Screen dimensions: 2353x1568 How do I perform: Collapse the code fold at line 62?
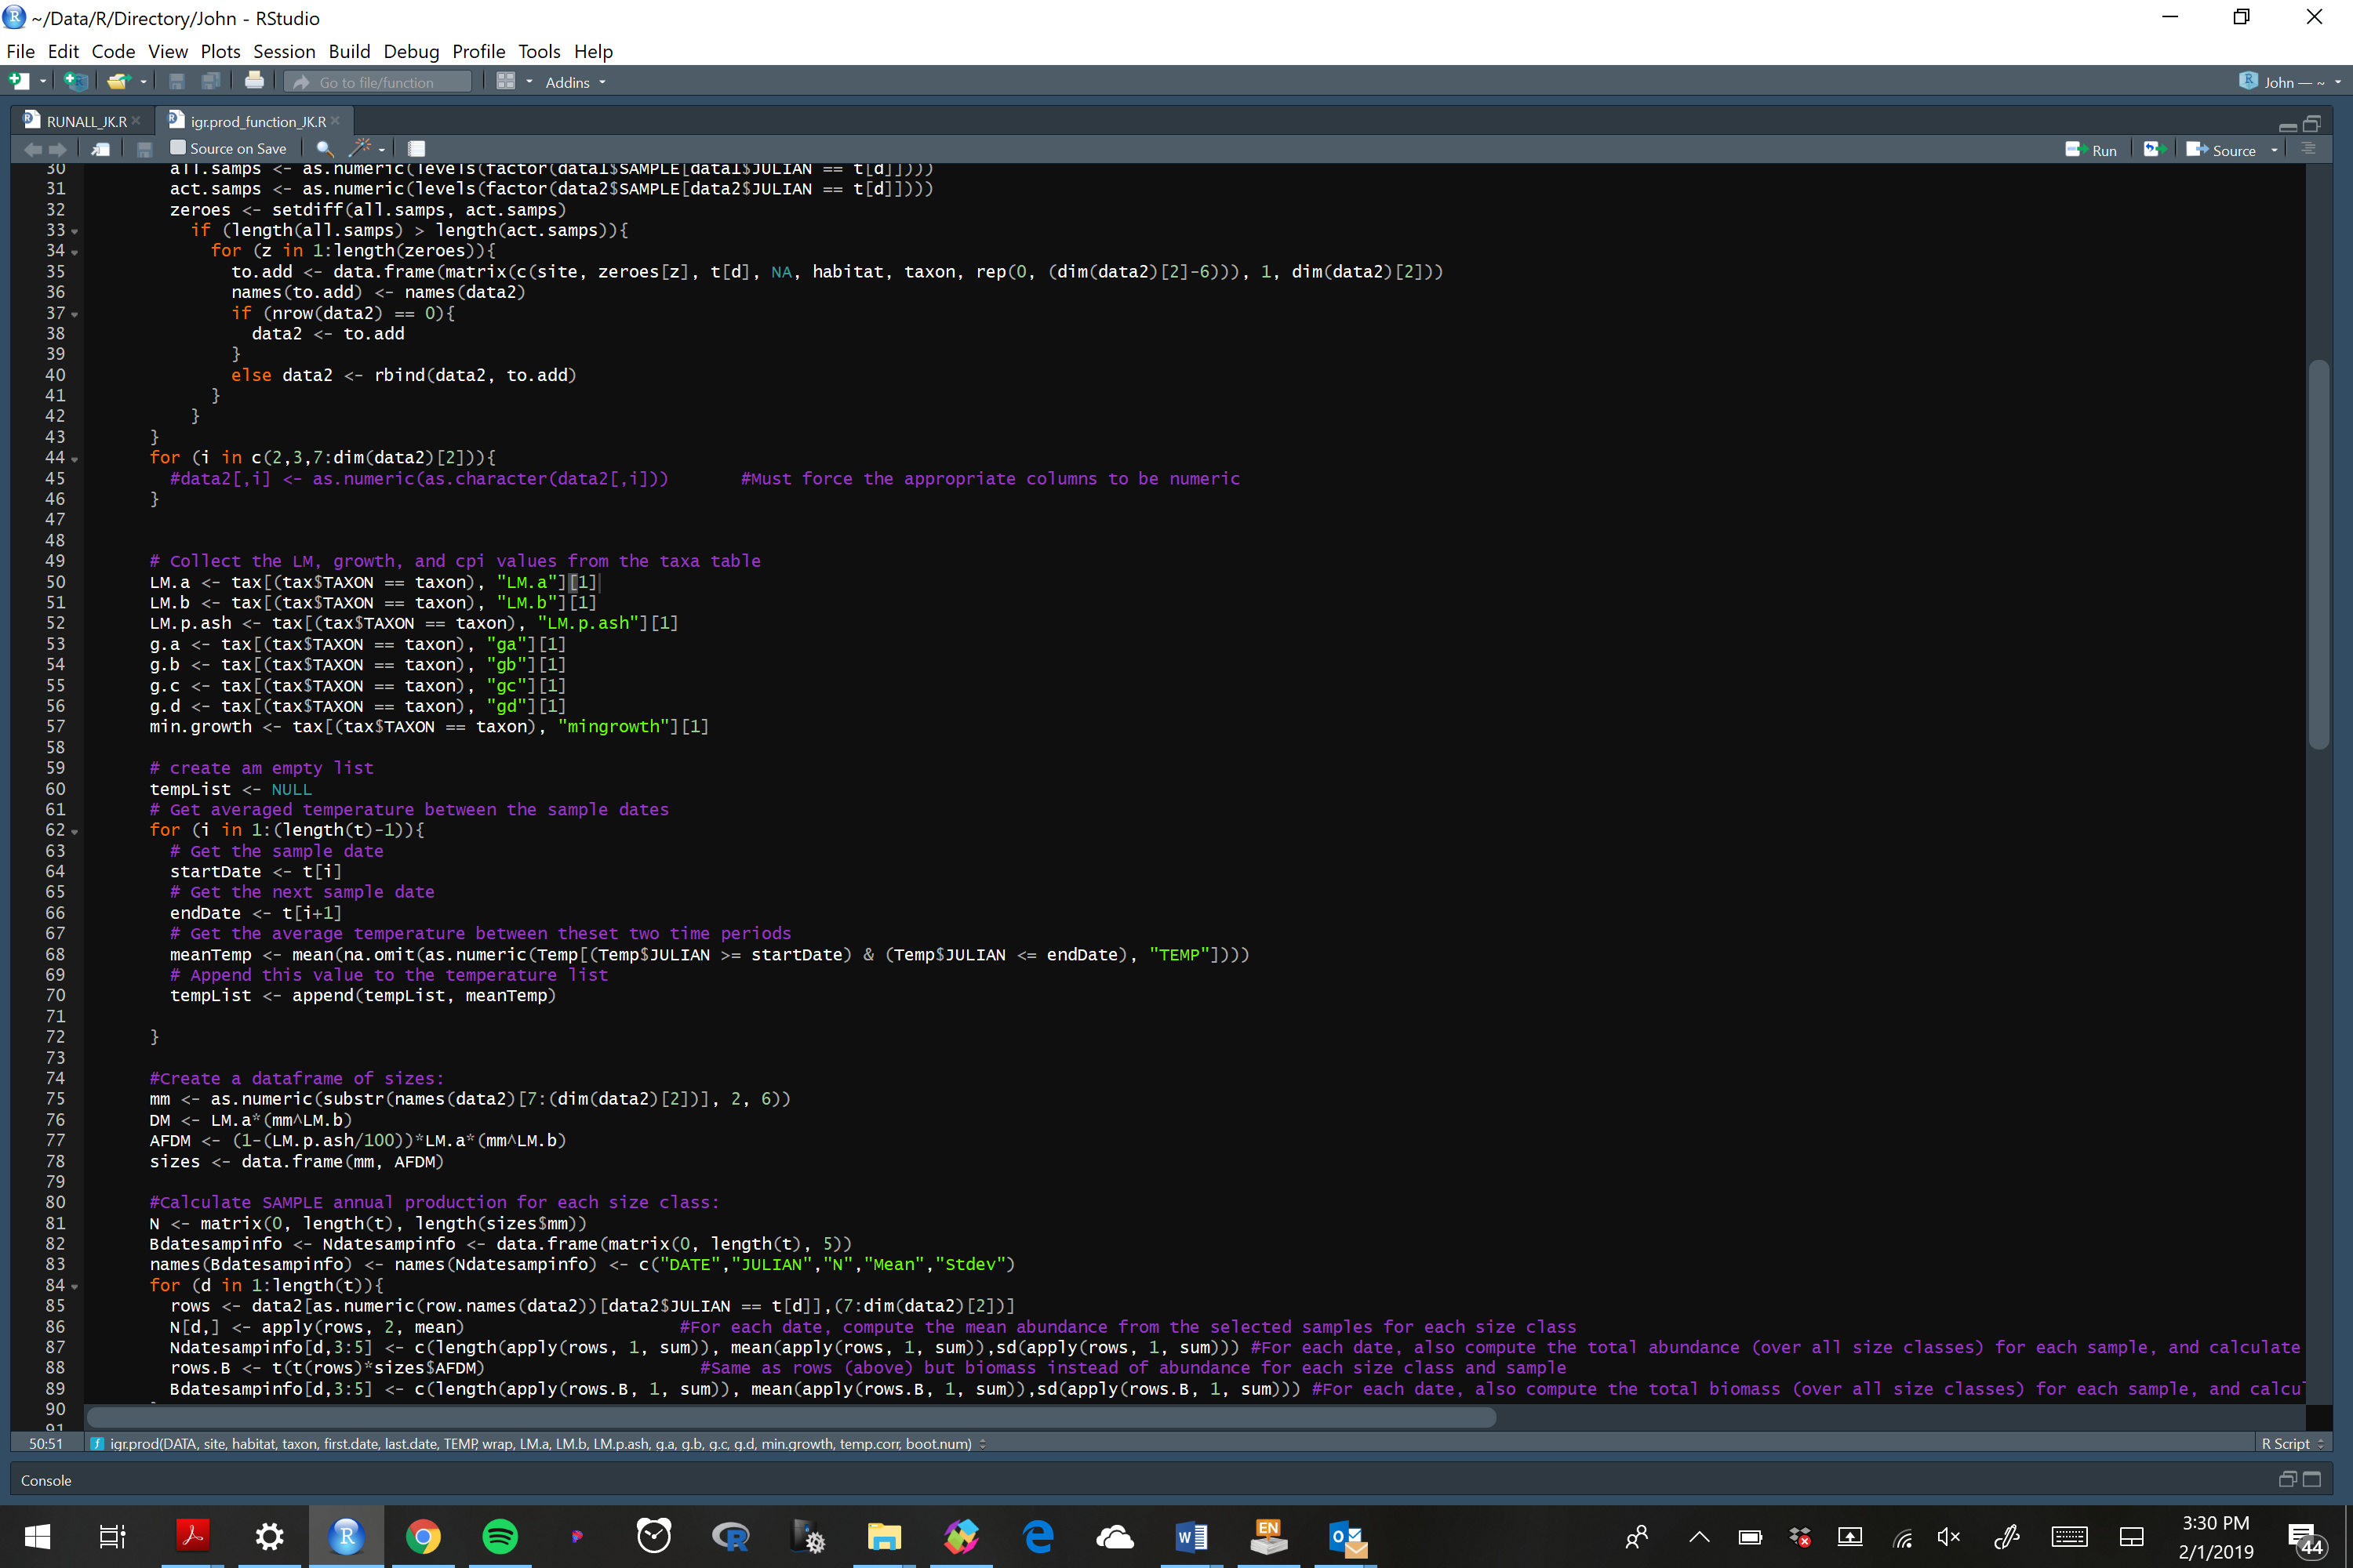coord(75,832)
